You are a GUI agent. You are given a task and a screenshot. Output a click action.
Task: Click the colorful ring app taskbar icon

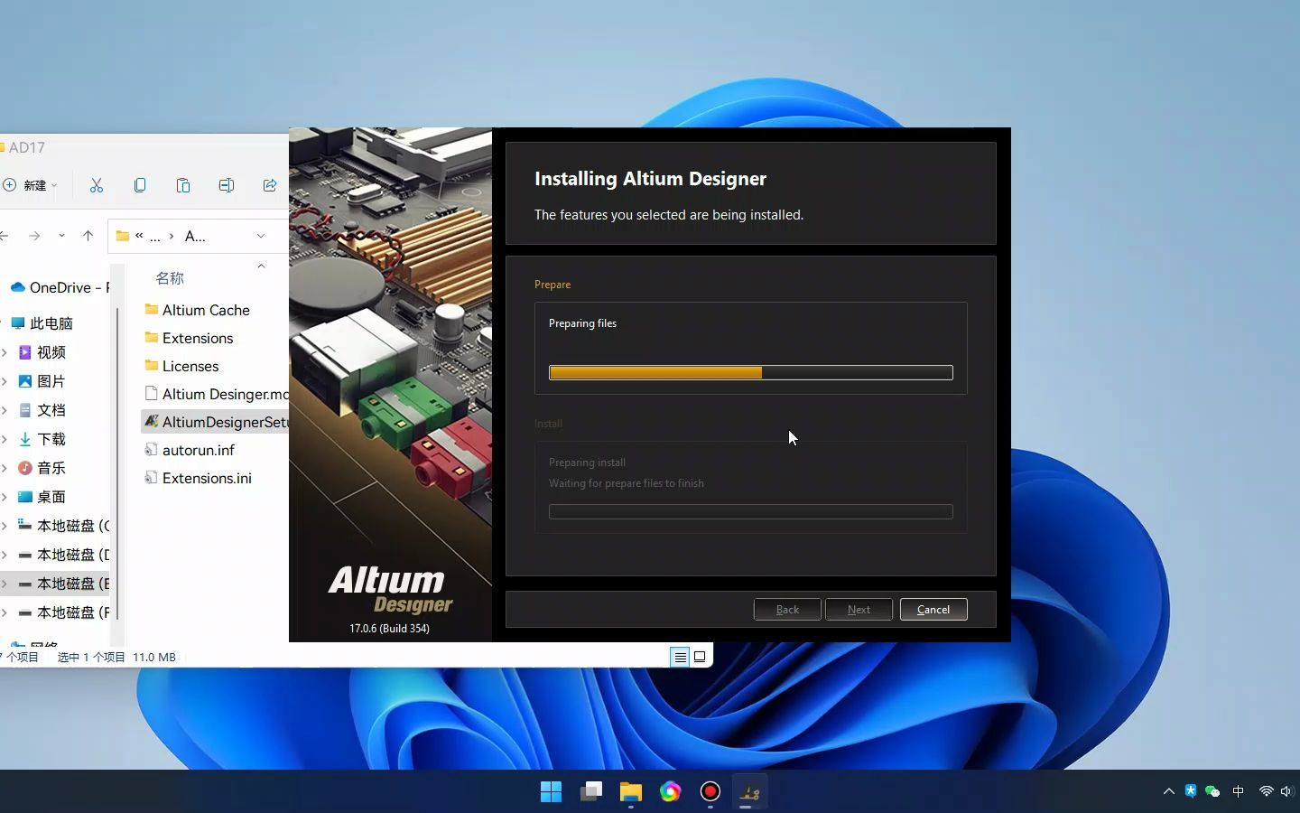[x=670, y=792]
